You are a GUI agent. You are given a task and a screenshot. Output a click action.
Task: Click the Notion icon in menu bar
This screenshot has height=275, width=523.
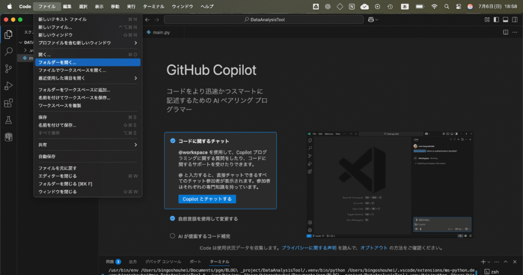coord(351,6)
